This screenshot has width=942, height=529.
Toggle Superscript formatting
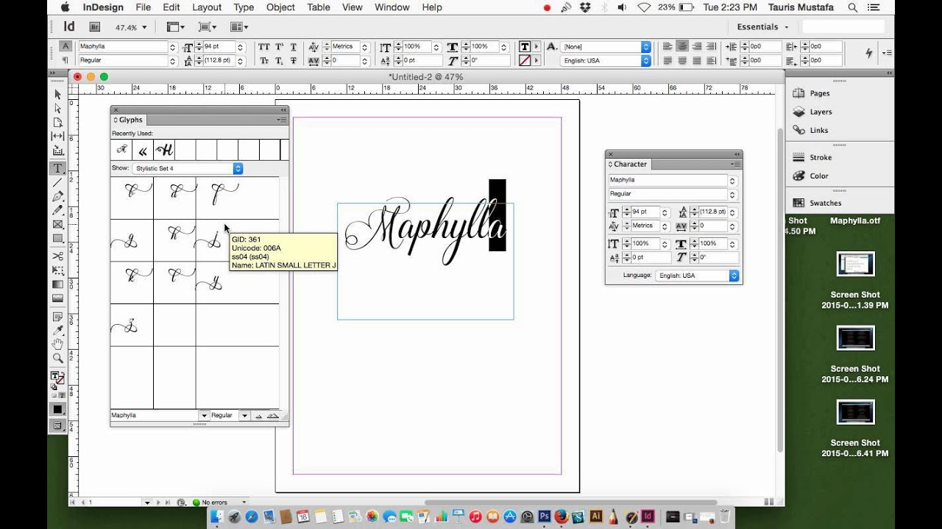pos(279,46)
